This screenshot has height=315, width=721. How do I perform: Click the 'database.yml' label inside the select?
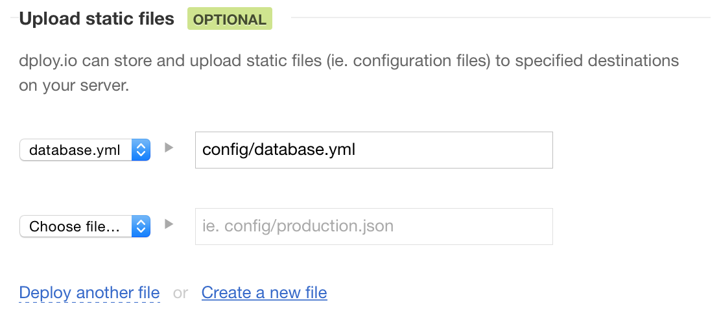click(x=75, y=150)
